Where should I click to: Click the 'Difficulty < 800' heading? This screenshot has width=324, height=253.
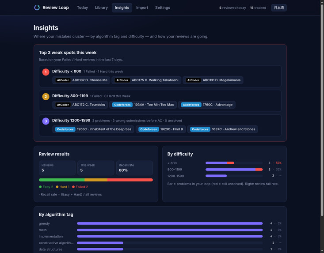[x=67, y=71]
